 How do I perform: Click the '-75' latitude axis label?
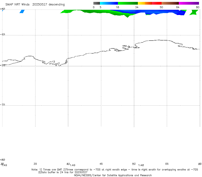tap(2, 105)
